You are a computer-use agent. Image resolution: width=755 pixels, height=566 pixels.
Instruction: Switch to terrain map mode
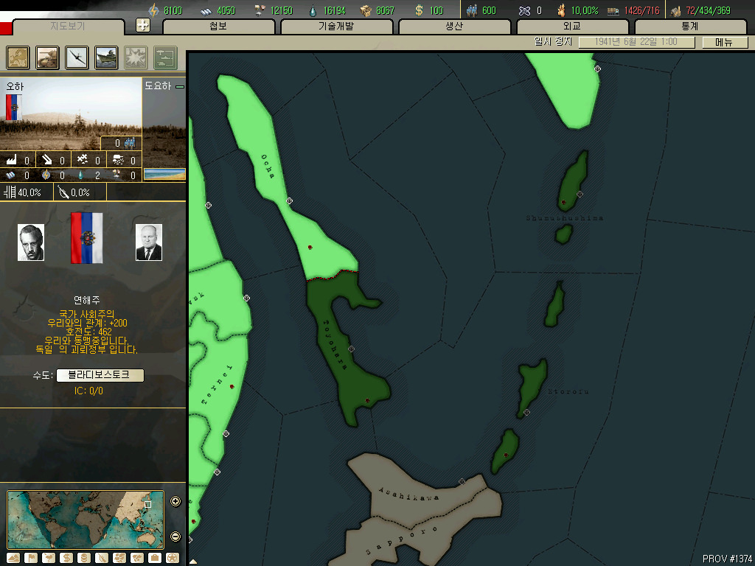coord(13,558)
